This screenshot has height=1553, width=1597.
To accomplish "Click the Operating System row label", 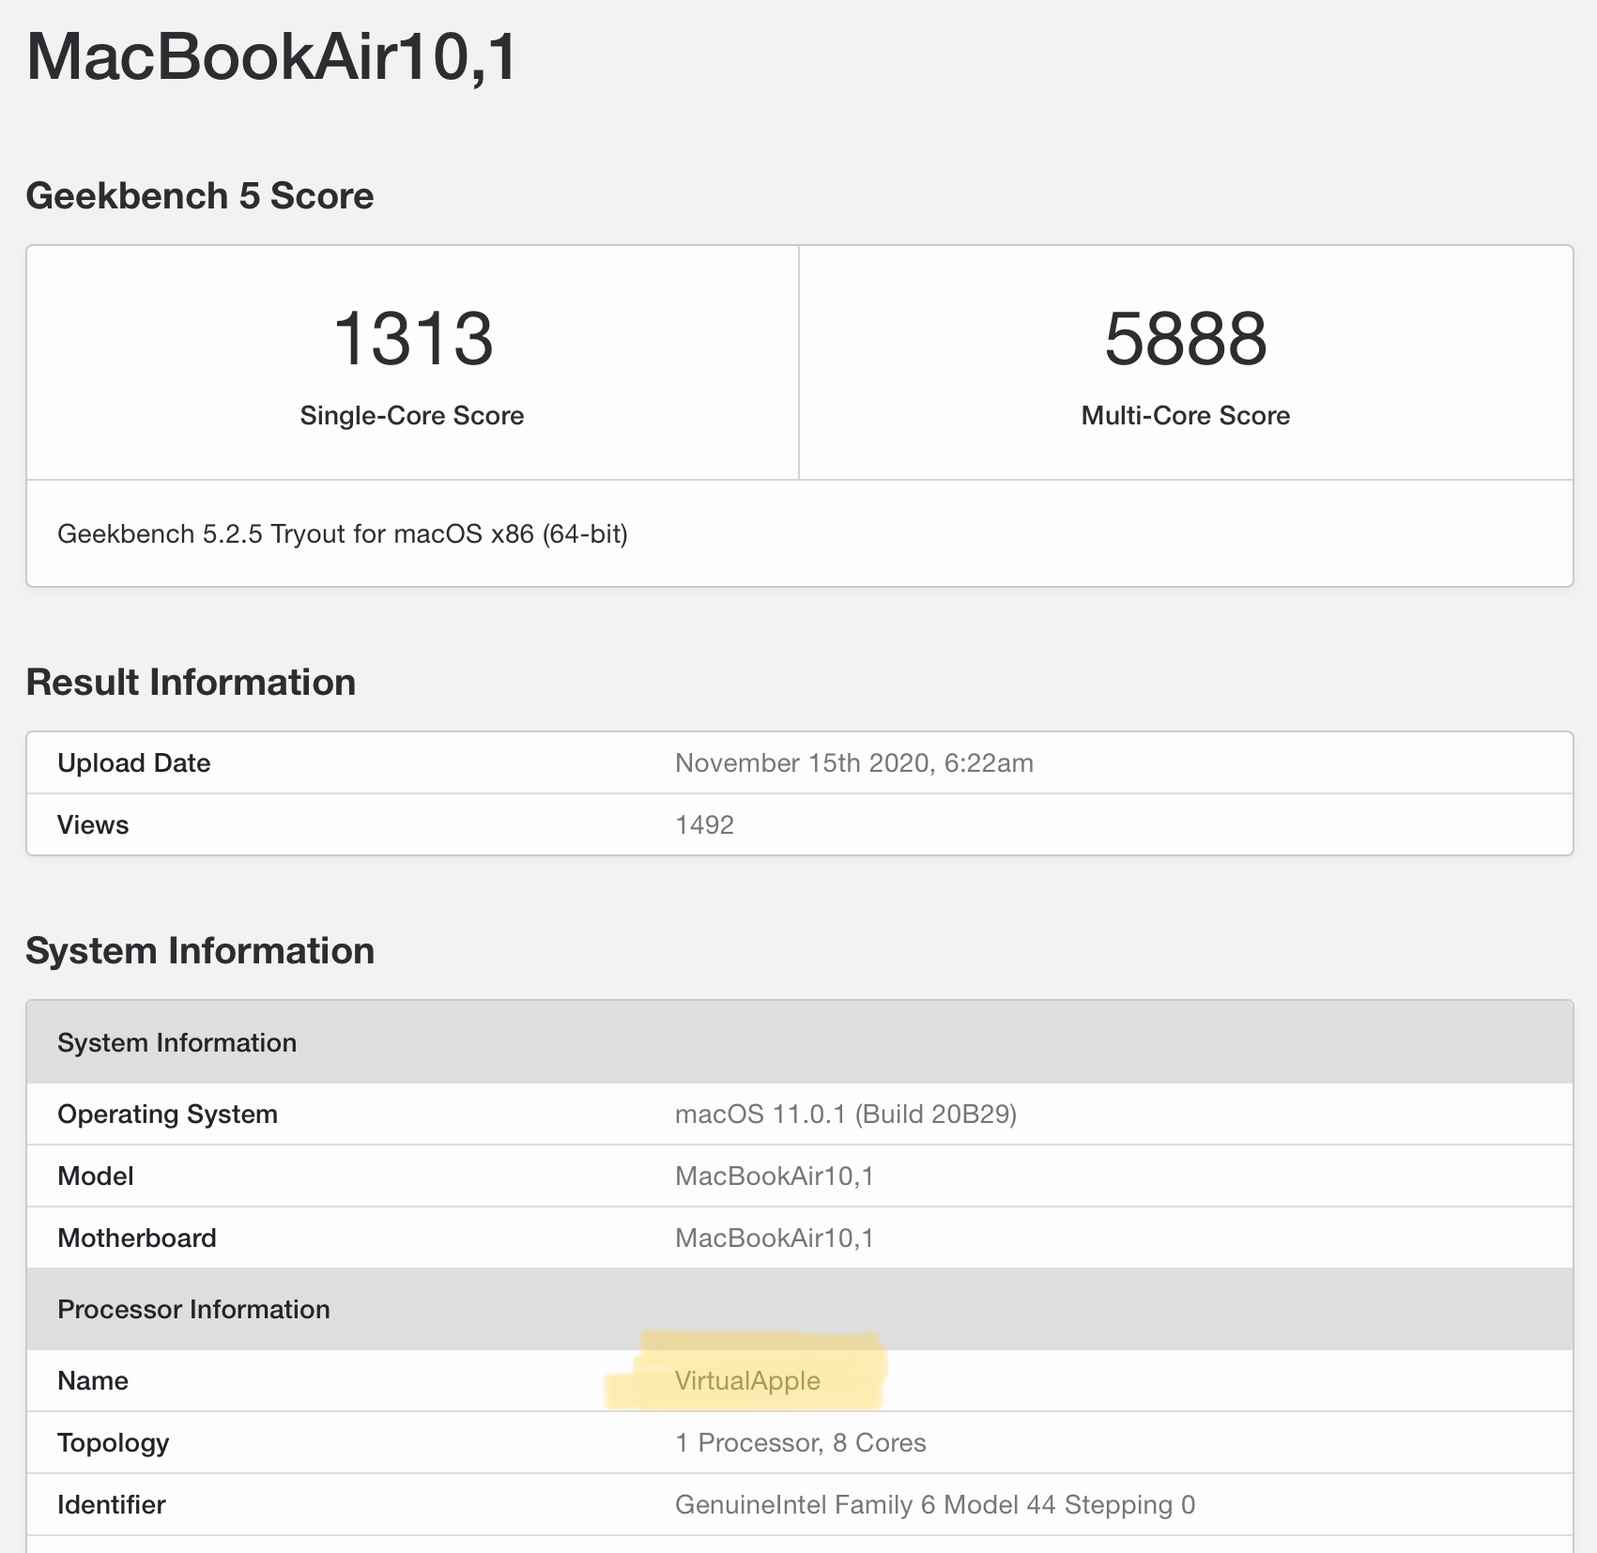I will click(168, 1115).
